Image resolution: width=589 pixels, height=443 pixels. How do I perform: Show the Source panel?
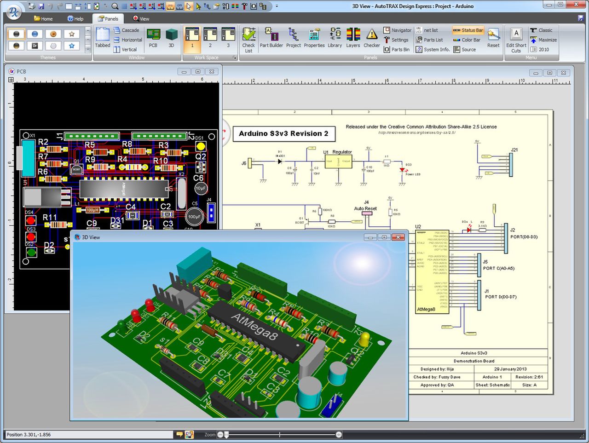465,50
